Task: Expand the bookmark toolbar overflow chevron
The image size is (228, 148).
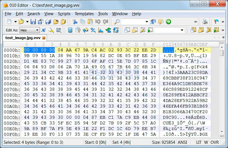Action: (223, 22)
